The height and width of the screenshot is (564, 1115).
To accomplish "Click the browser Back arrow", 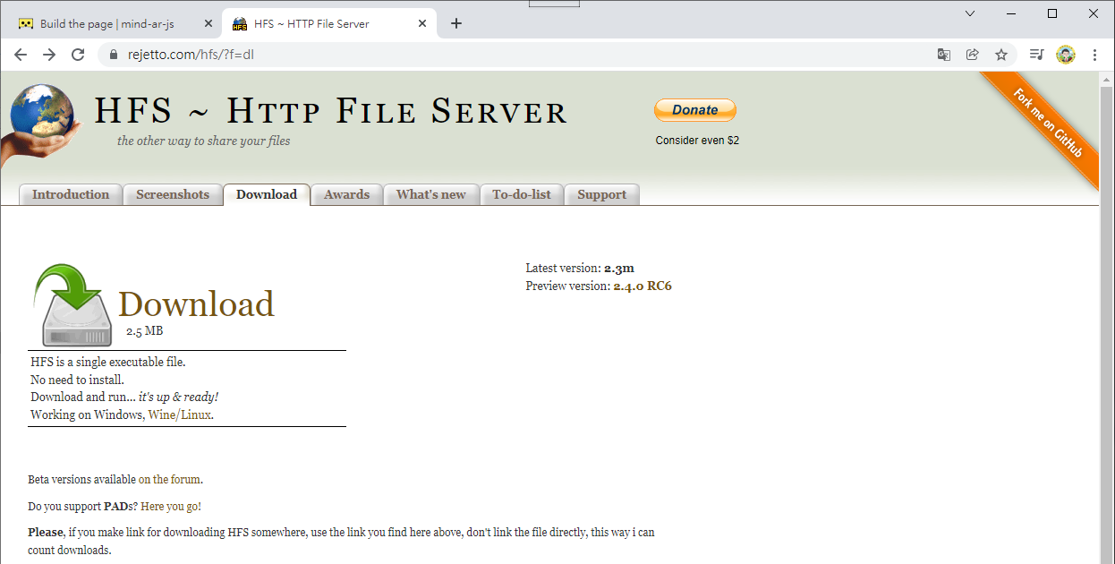I will coord(21,55).
